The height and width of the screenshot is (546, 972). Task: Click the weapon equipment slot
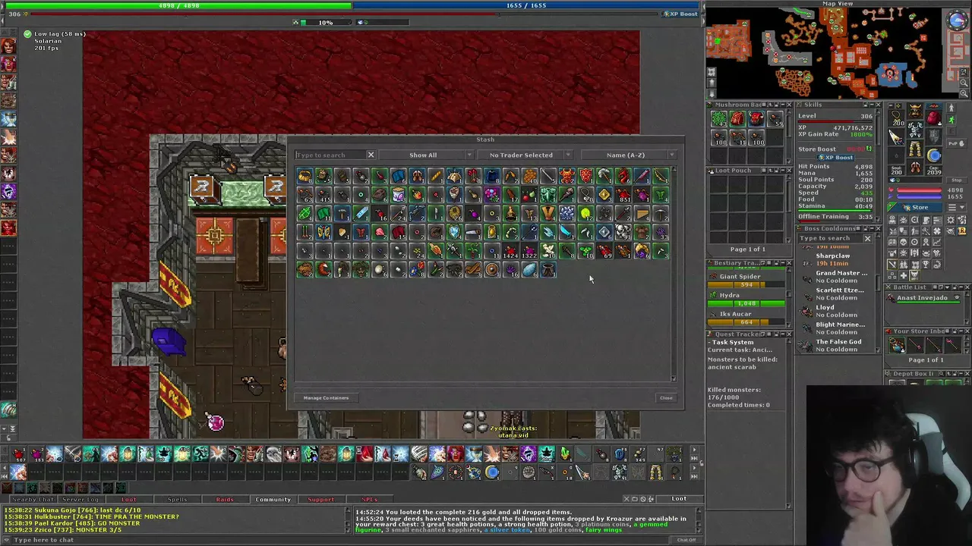click(x=898, y=137)
